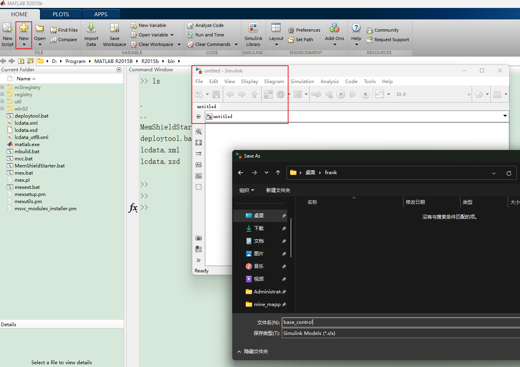The height and width of the screenshot is (367, 520).
Task: Click Analyze Code
Action: point(206,25)
